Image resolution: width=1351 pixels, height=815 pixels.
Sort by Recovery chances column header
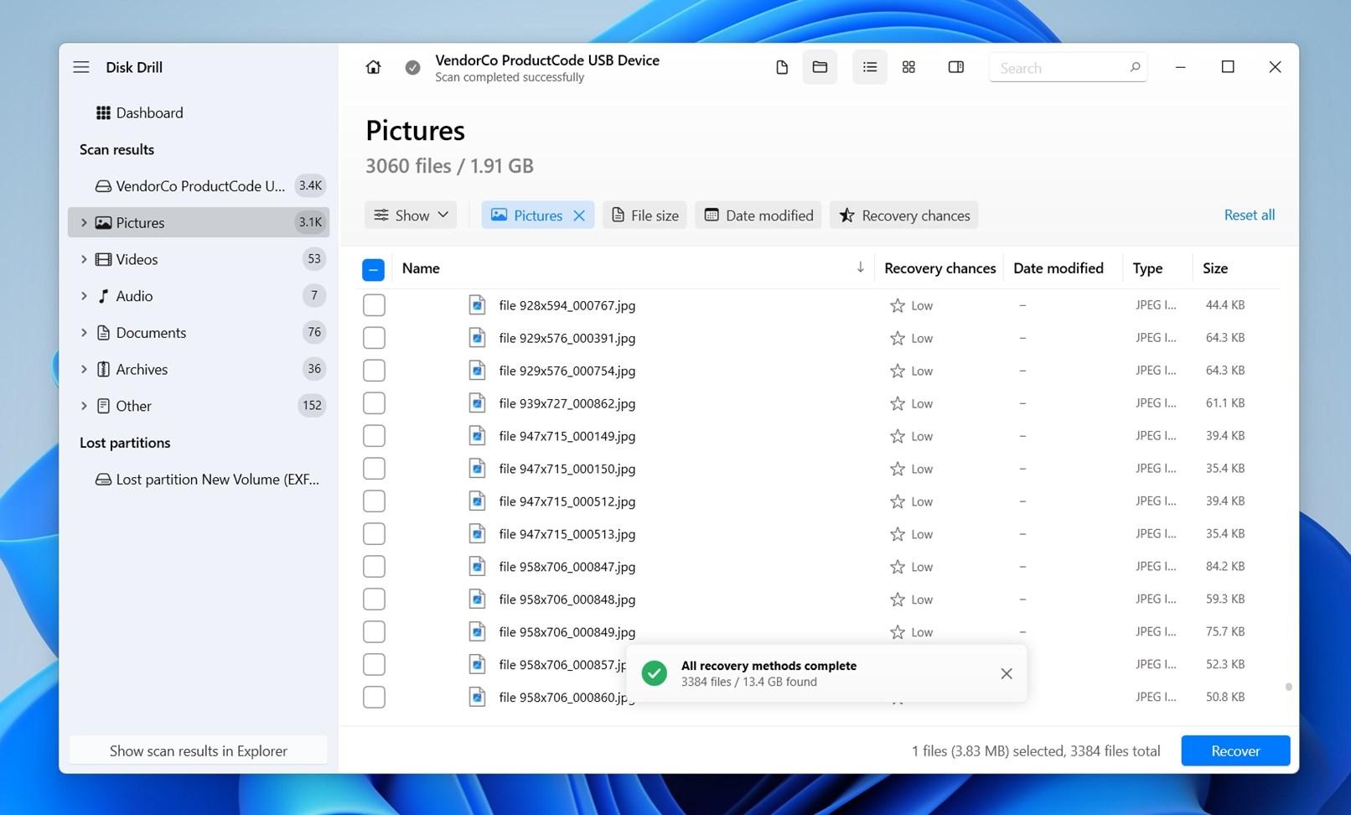[939, 268]
